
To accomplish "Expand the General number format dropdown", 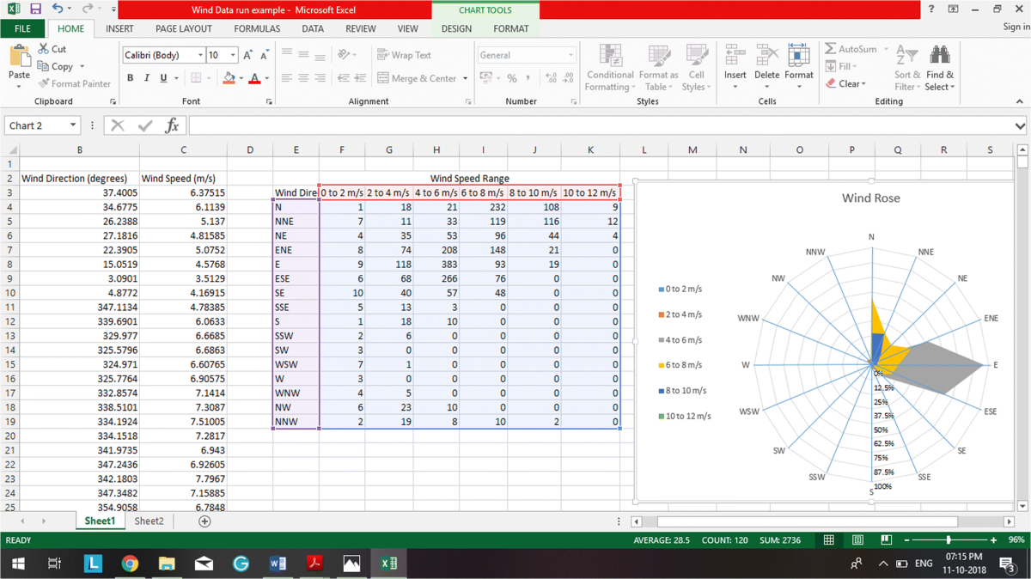I will click(570, 55).
